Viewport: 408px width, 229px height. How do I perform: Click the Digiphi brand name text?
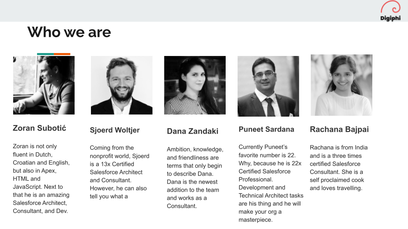[x=390, y=18]
